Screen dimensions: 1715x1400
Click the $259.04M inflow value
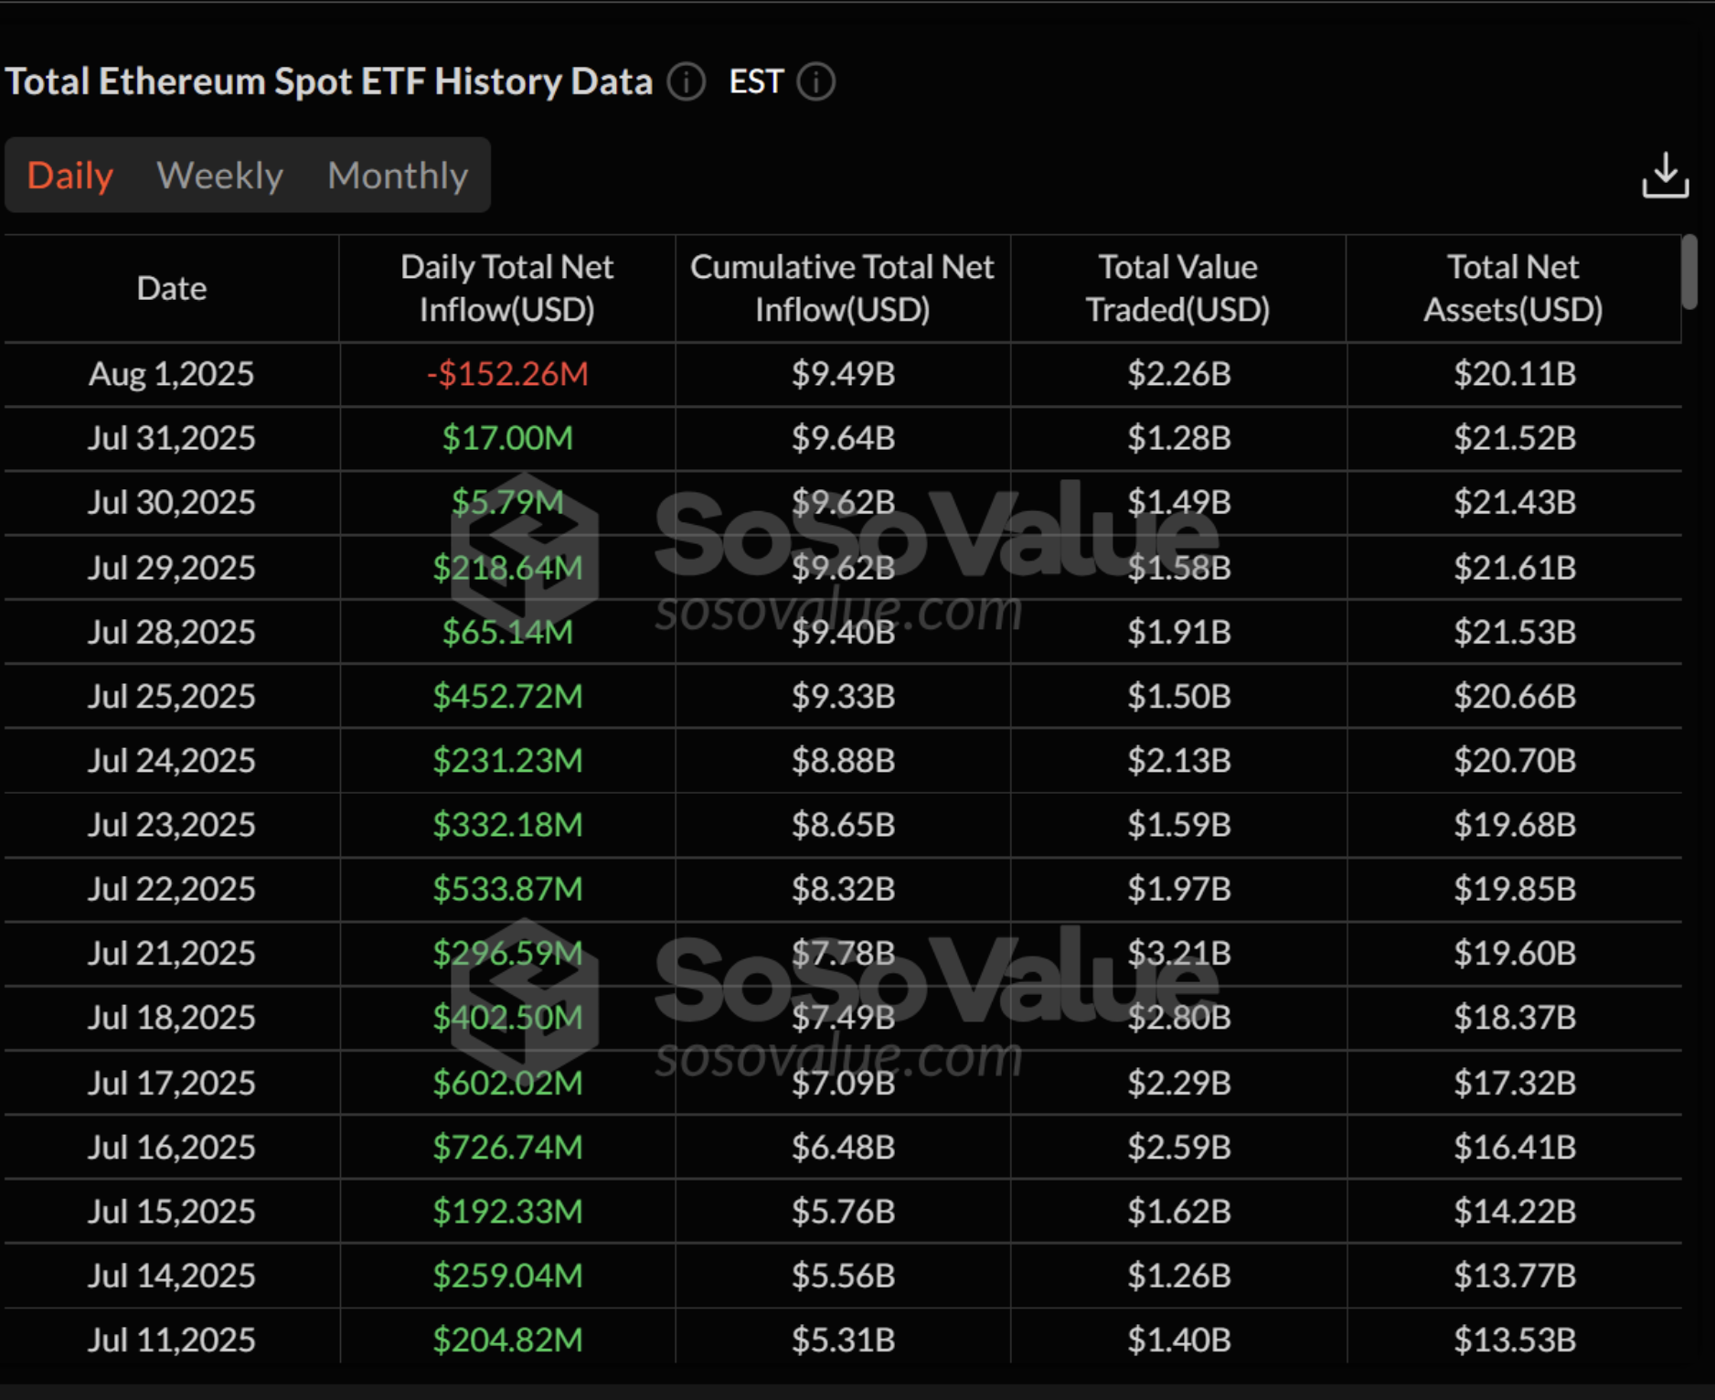point(507,1275)
